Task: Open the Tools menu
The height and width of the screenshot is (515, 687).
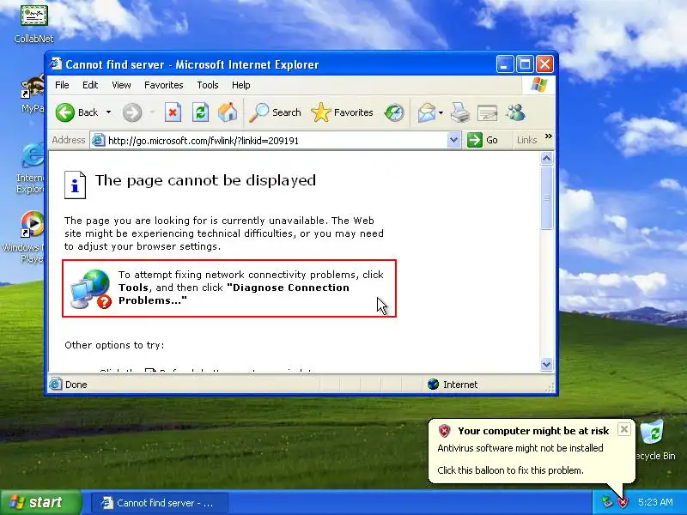Action: [x=208, y=85]
